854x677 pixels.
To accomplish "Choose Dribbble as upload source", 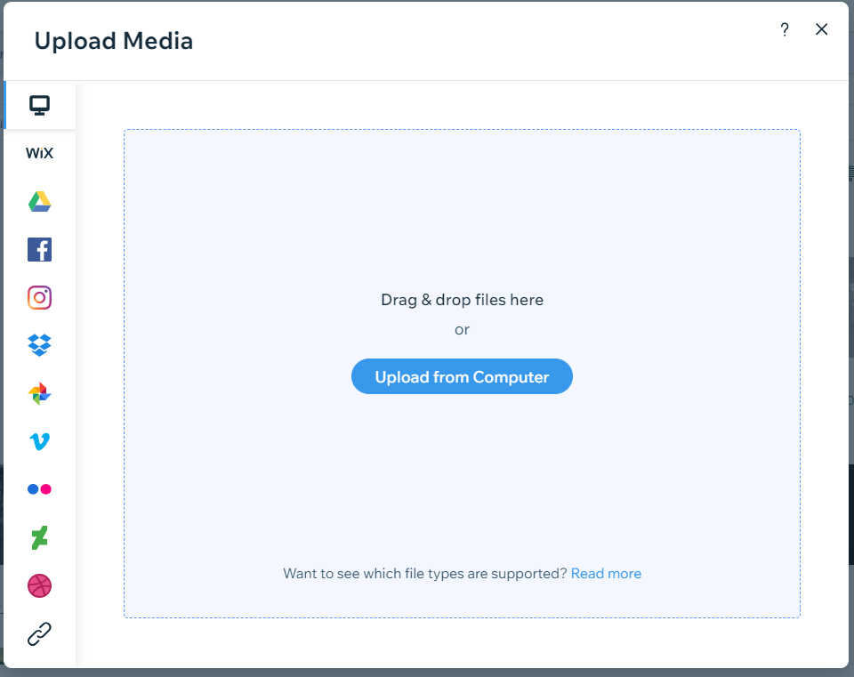I will pos(40,586).
